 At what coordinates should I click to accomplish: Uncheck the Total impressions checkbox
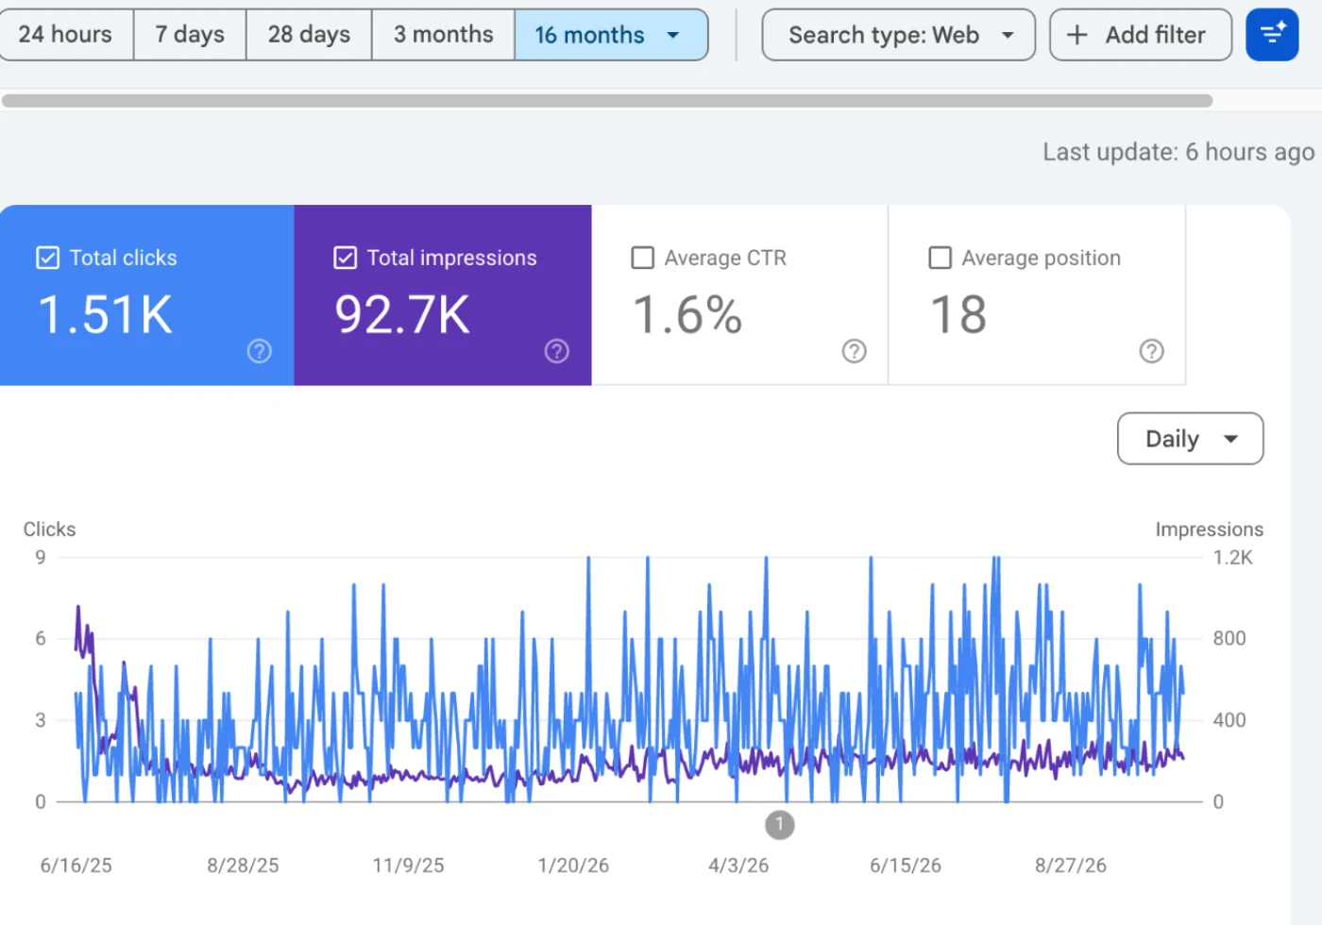(x=346, y=258)
